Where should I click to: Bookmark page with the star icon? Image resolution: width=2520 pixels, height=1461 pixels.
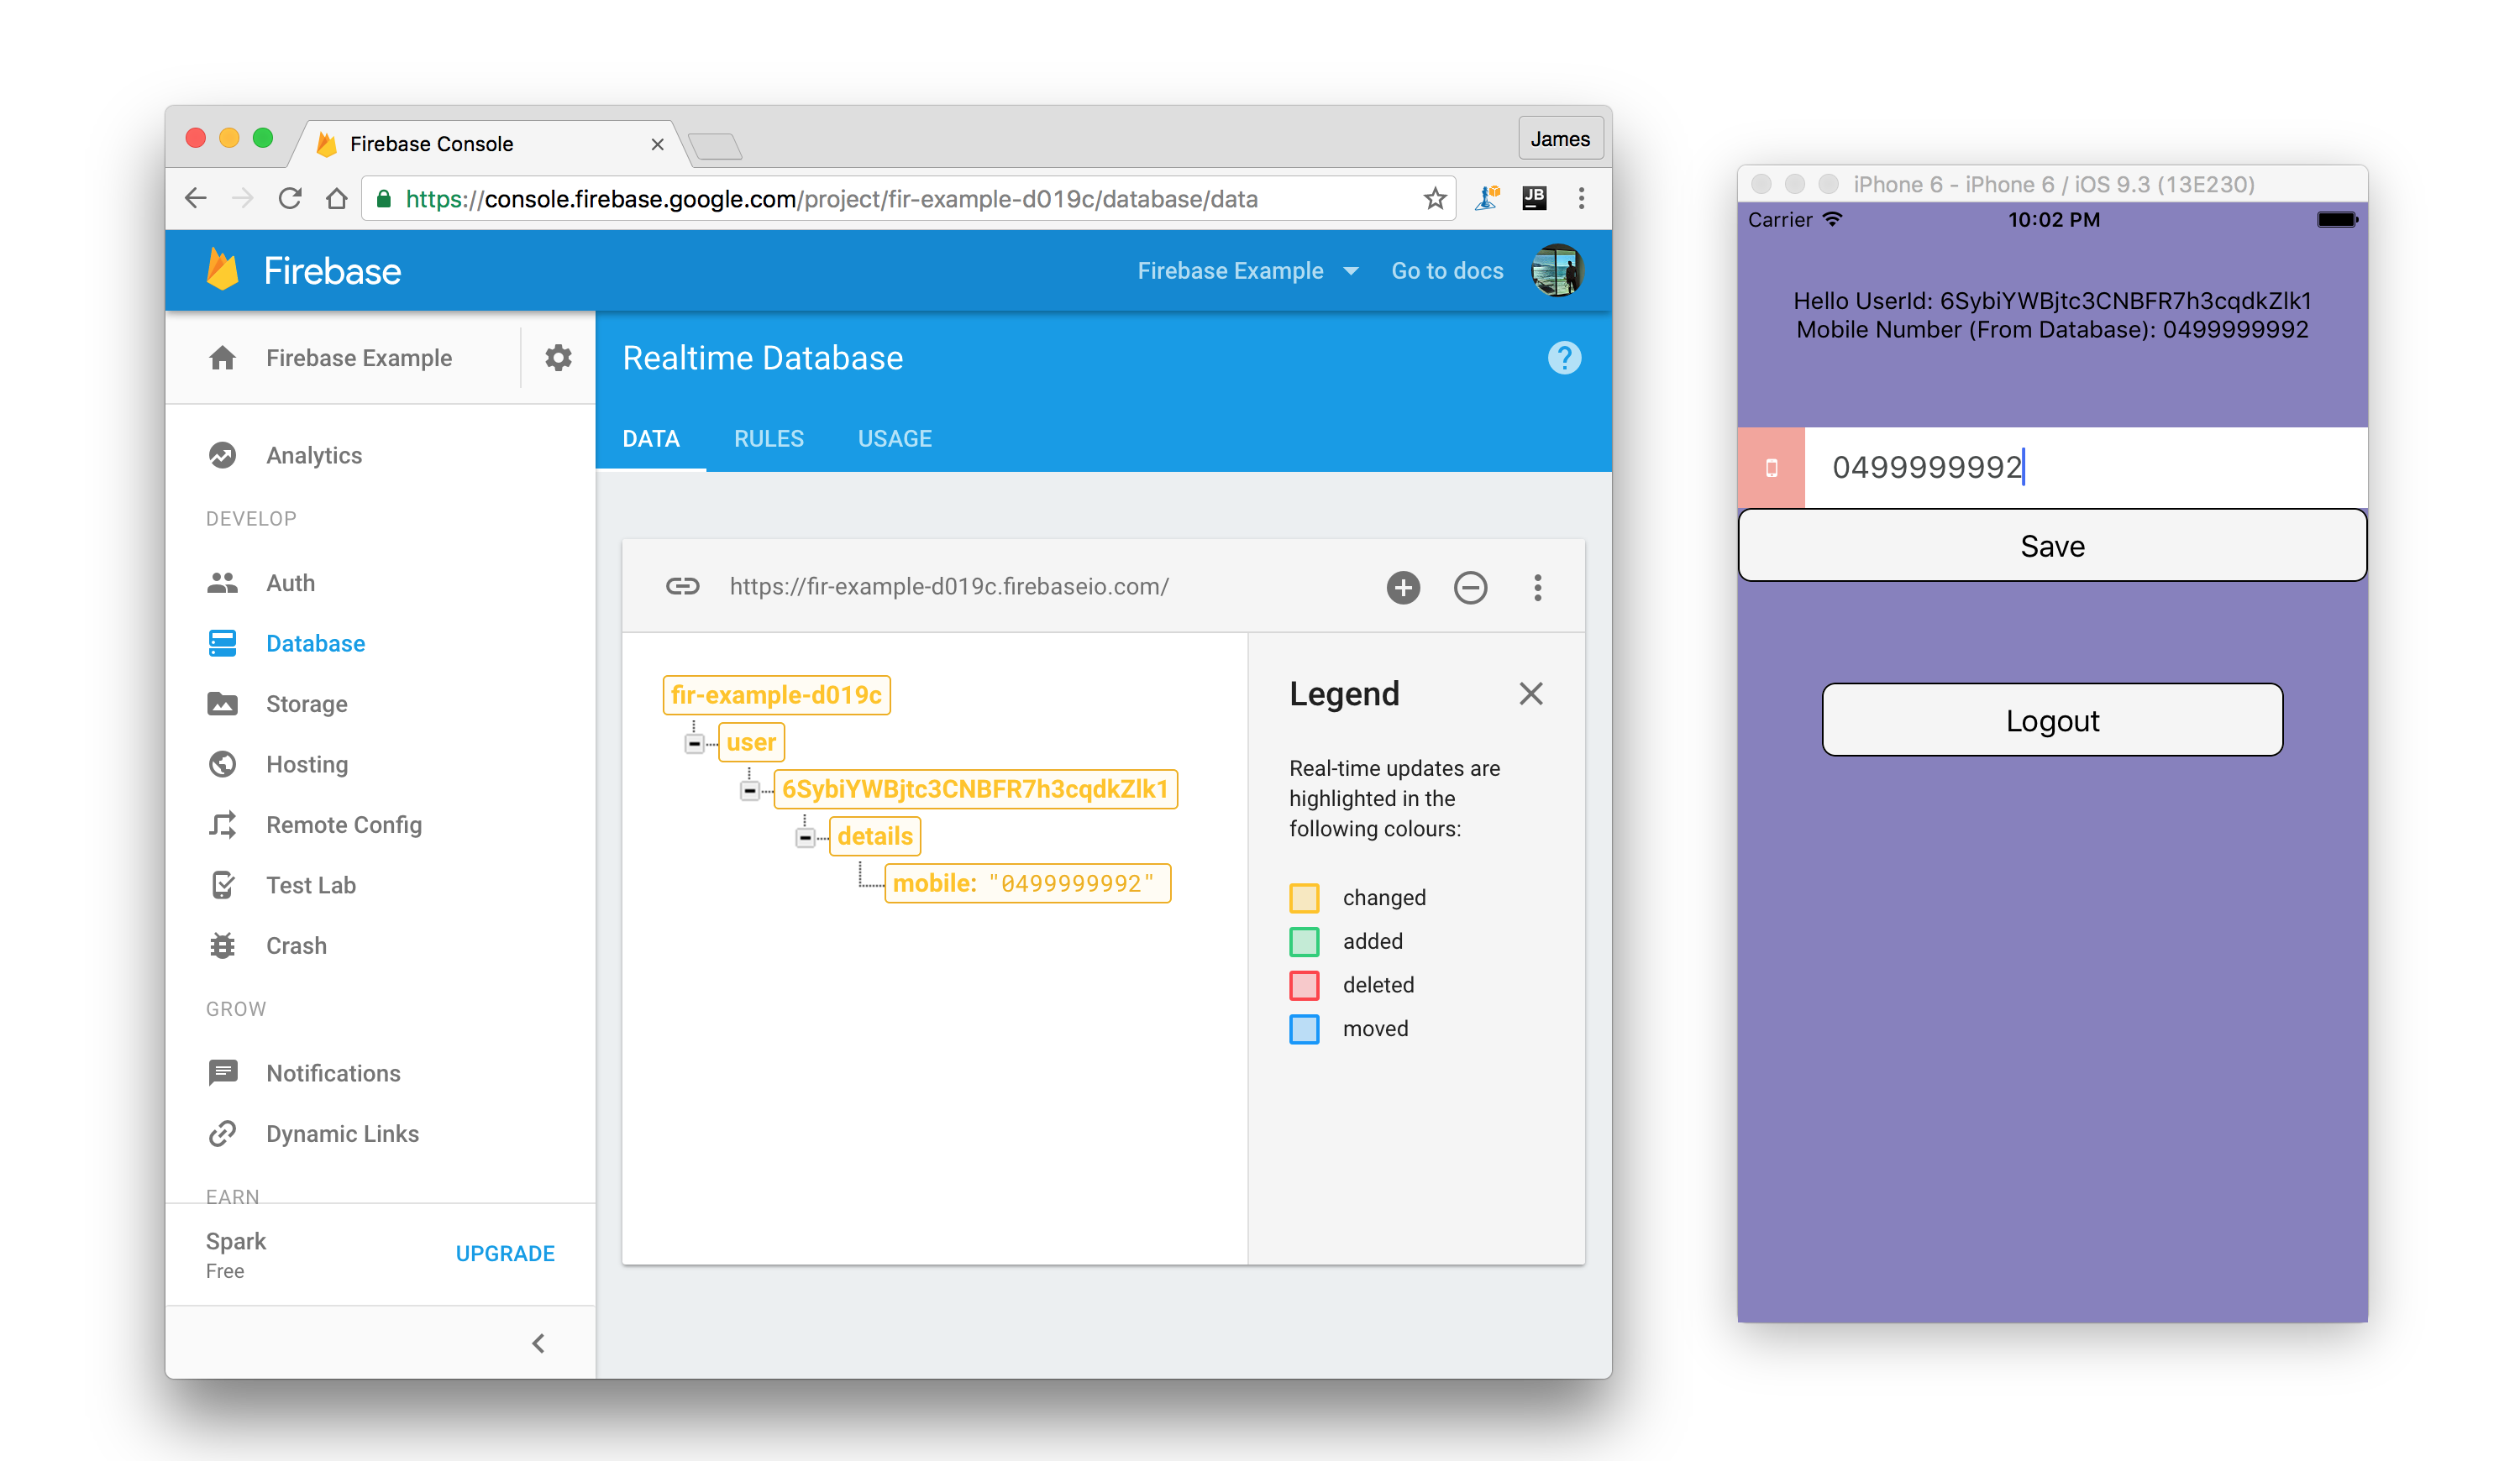(1435, 199)
